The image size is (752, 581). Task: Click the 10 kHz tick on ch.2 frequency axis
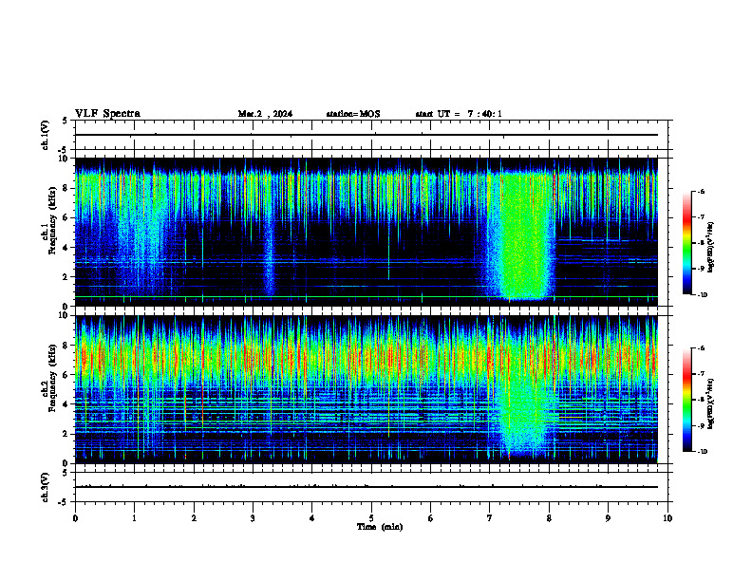point(64,316)
